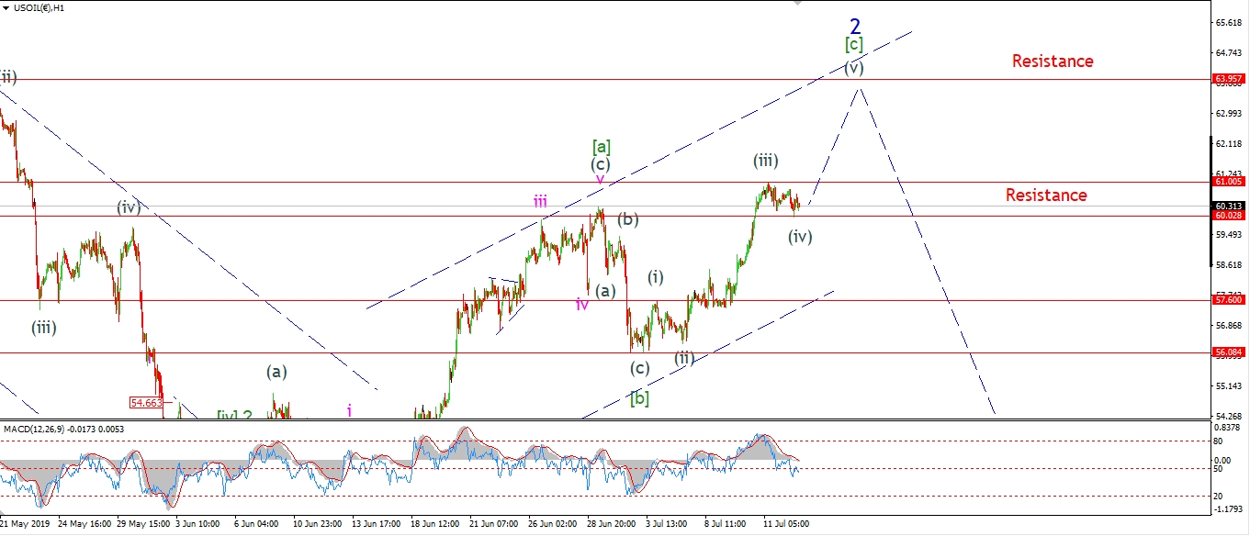Select the 60.028 red price tag
The image size is (1250, 536).
(1229, 216)
